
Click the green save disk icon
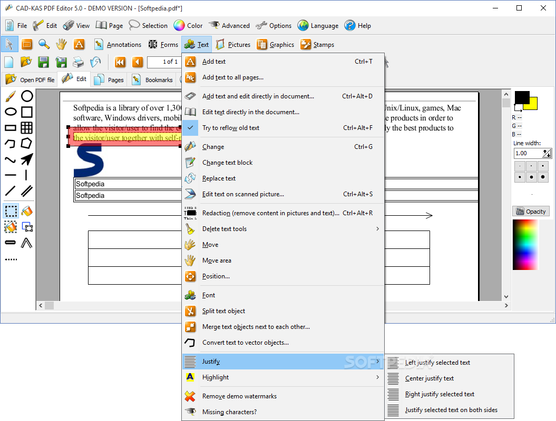pos(43,62)
